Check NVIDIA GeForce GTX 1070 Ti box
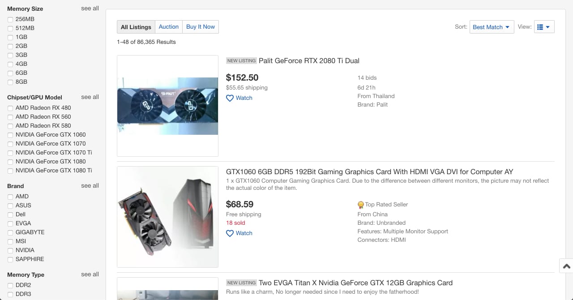The image size is (573, 300). point(10,153)
